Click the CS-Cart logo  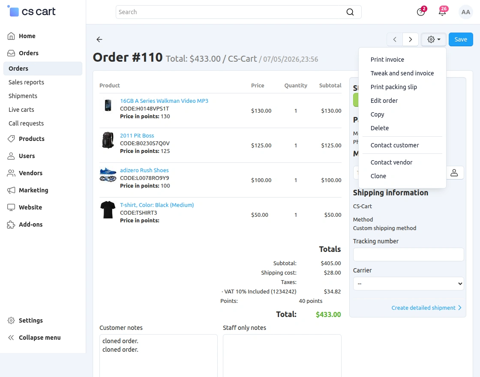point(31,11)
